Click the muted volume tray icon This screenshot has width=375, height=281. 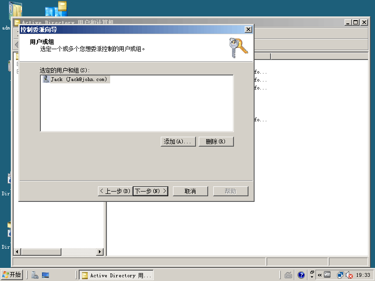point(348,275)
